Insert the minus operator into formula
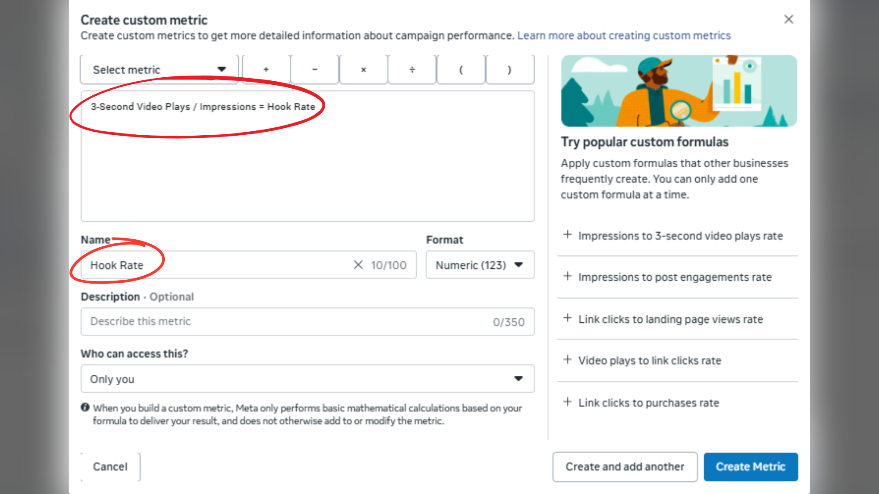This screenshot has width=879, height=494. pyautogui.click(x=315, y=69)
